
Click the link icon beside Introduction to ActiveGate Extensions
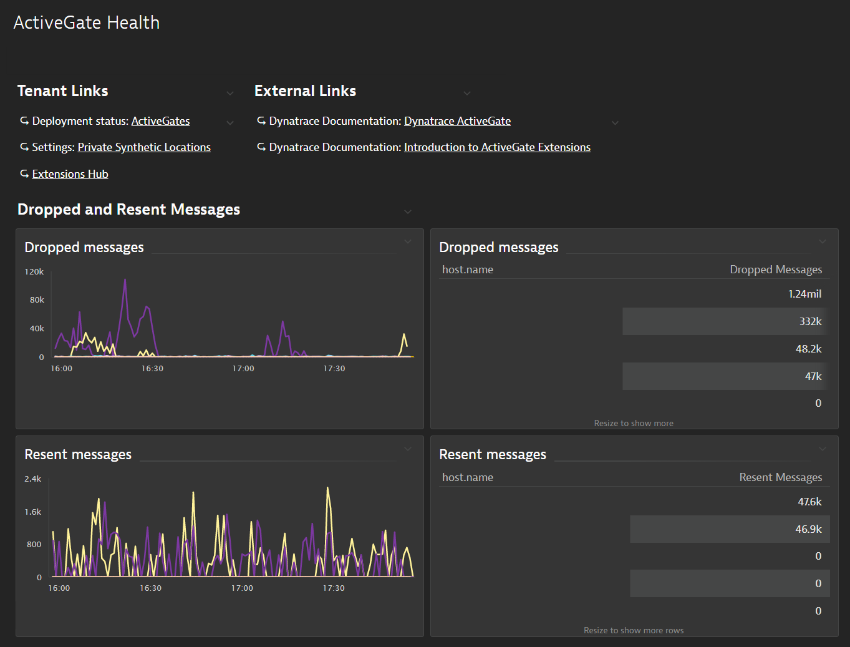(261, 147)
